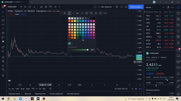Image resolution: width=181 pixels, height=101 pixels.
Task: Lock all drawing tools
Action: point(3,65)
